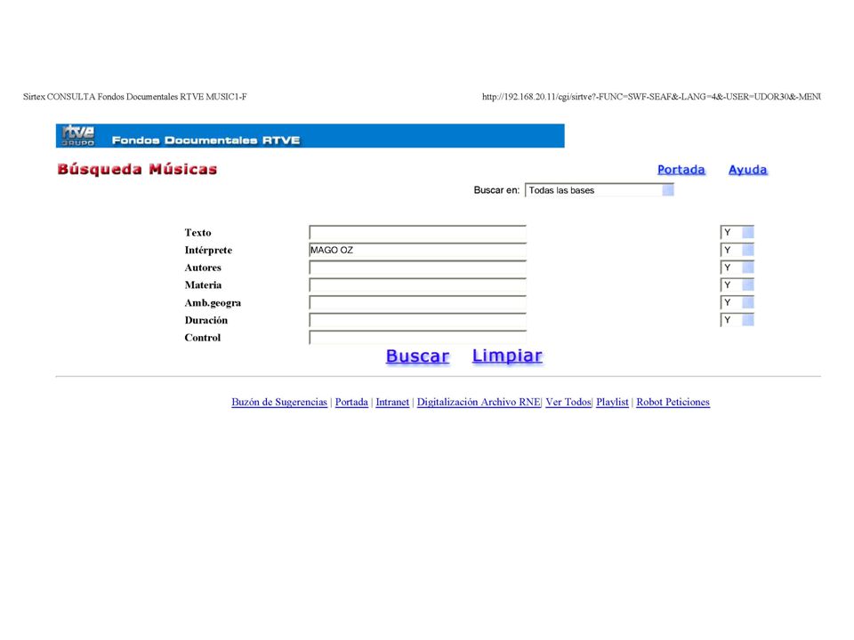Click the Sirtex CONSULTA page header text

(134, 97)
